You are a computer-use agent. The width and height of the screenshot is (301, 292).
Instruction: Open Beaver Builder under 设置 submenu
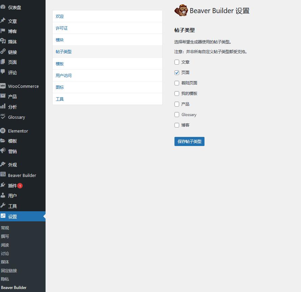pos(13,287)
